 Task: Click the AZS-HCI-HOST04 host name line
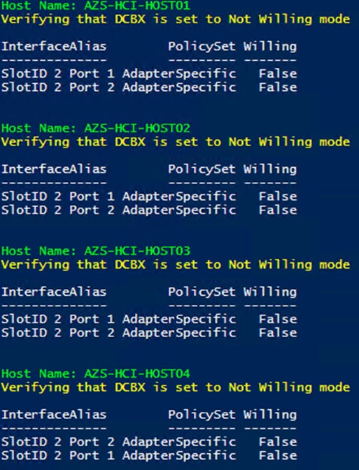point(96,373)
